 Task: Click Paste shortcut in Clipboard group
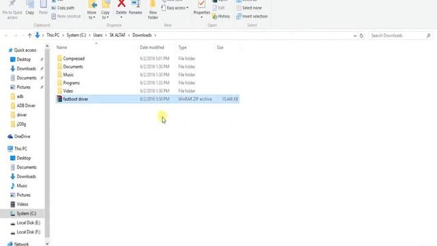(66, 16)
